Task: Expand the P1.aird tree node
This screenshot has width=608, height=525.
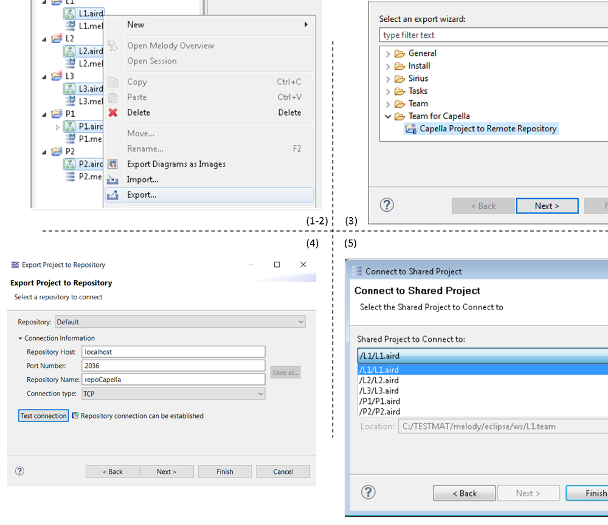Action: [x=57, y=127]
